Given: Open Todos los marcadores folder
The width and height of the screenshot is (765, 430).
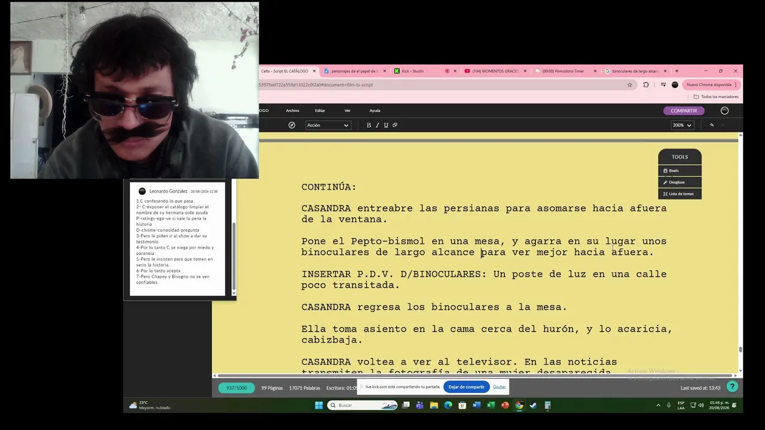Looking at the screenshot, I should click(x=716, y=97).
